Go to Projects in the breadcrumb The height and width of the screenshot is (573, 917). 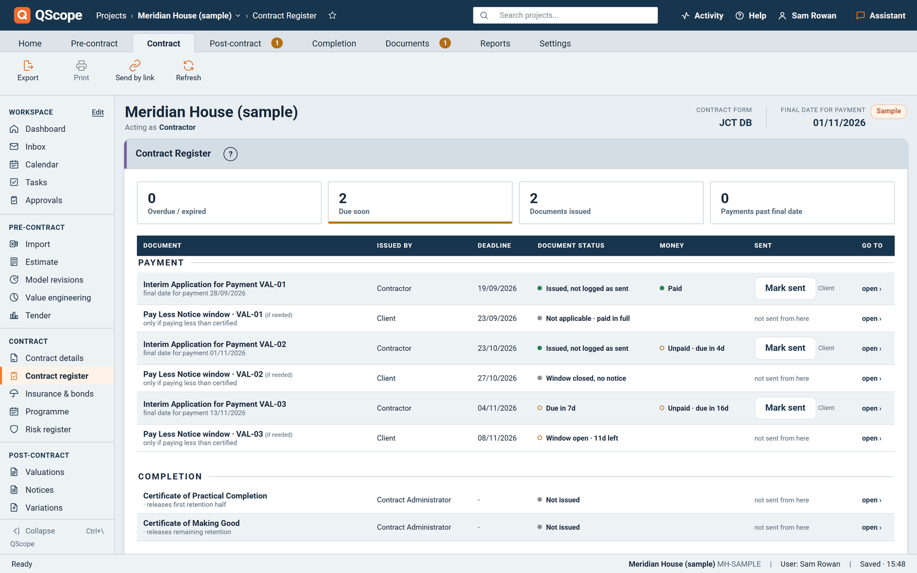click(x=111, y=15)
